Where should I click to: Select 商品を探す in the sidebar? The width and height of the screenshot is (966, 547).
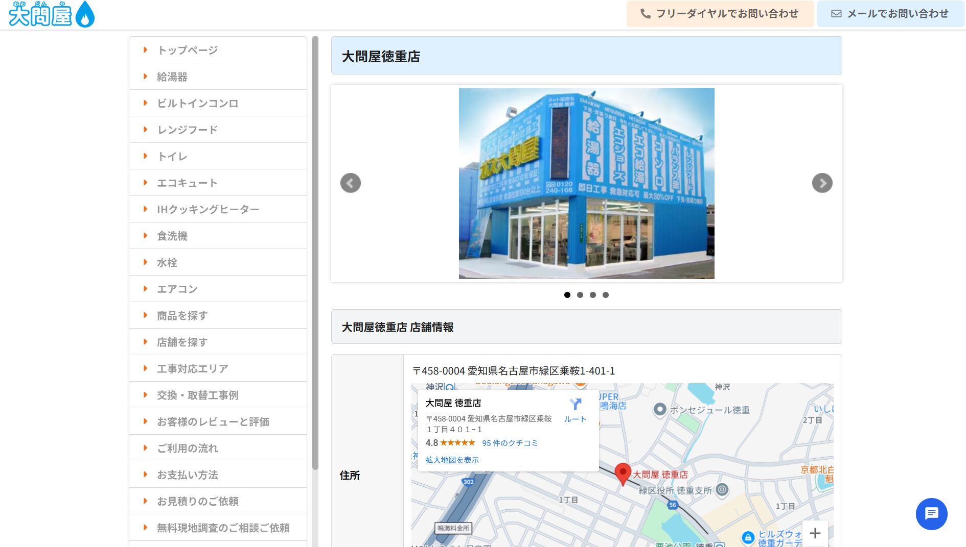(218, 315)
